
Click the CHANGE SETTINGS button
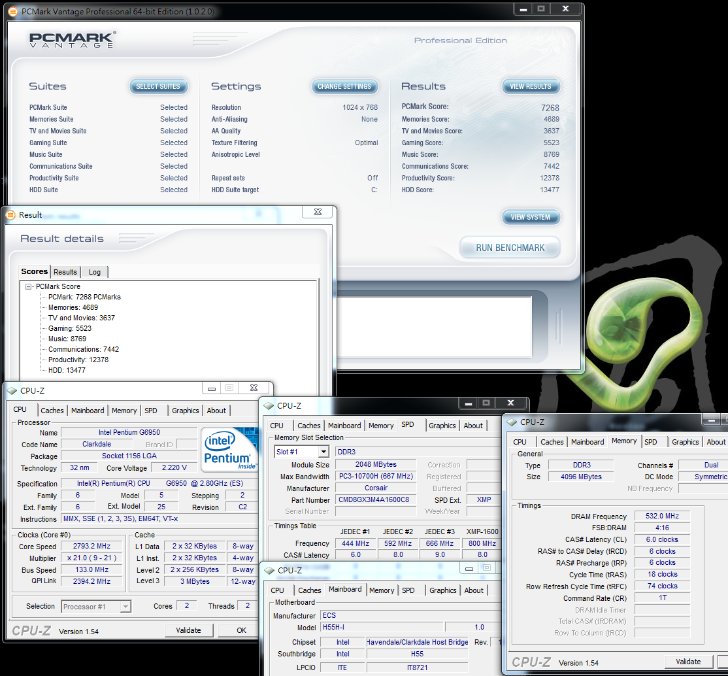click(344, 86)
